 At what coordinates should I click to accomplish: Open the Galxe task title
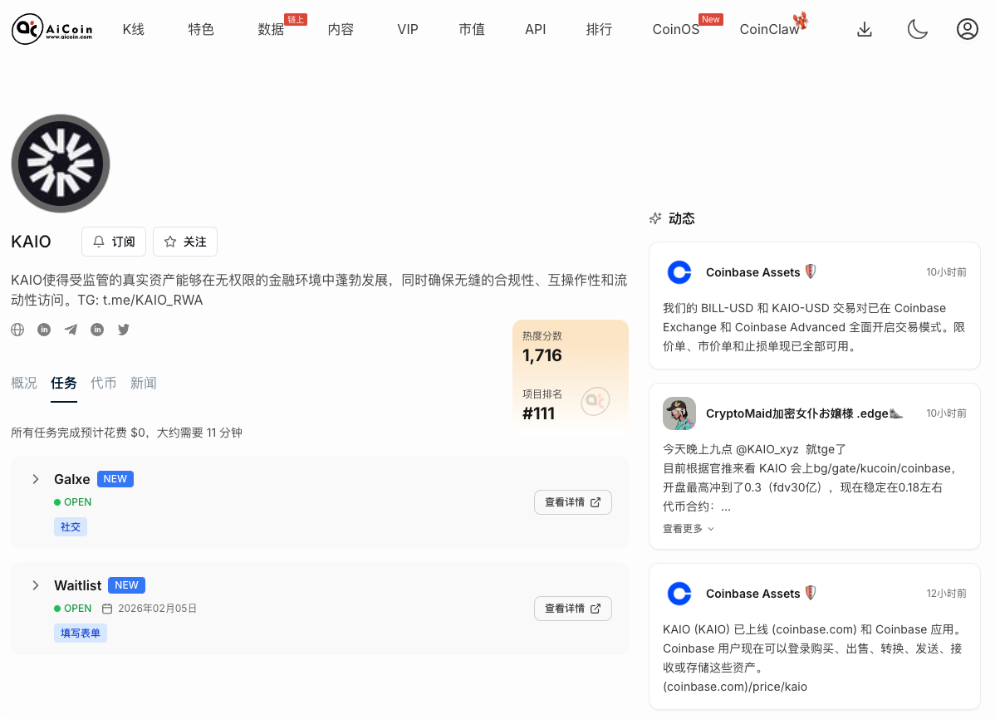pyautogui.click(x=71, y=479)
